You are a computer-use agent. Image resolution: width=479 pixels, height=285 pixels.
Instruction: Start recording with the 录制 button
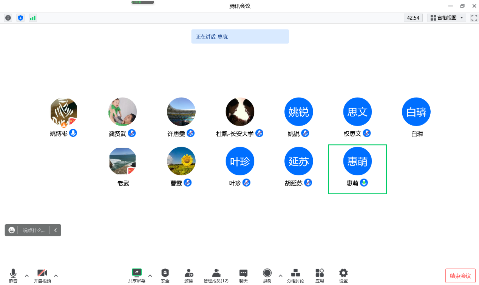click(267, 275)
